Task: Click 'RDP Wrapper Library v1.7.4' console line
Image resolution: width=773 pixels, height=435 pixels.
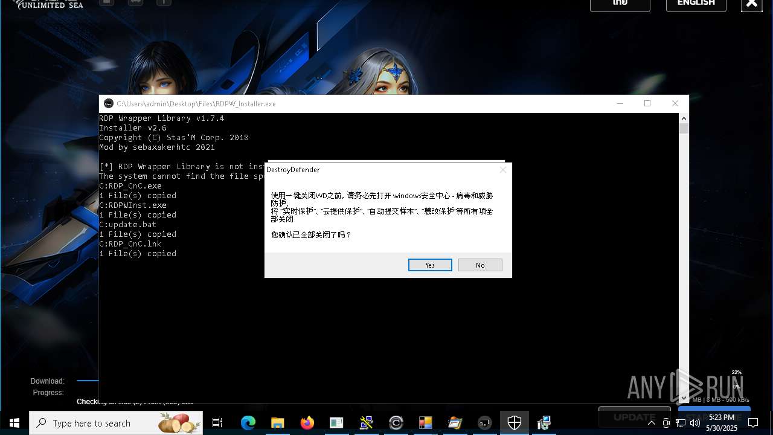Action: pyautogui.click(x=162, y=118)
